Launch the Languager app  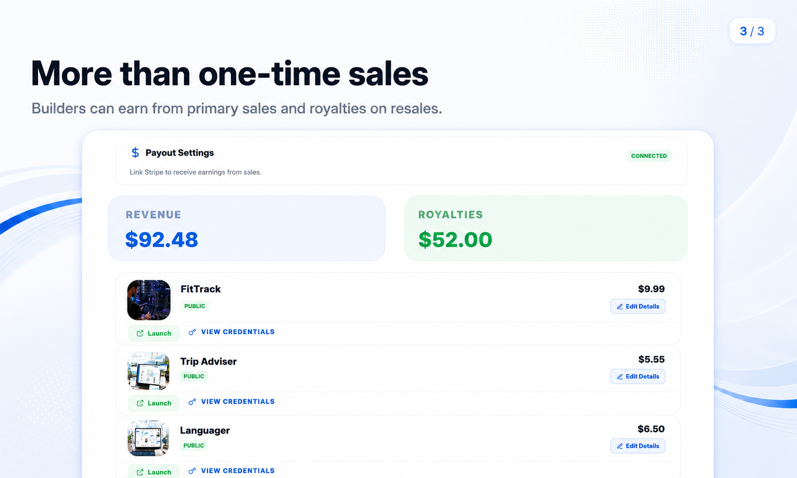154,472
